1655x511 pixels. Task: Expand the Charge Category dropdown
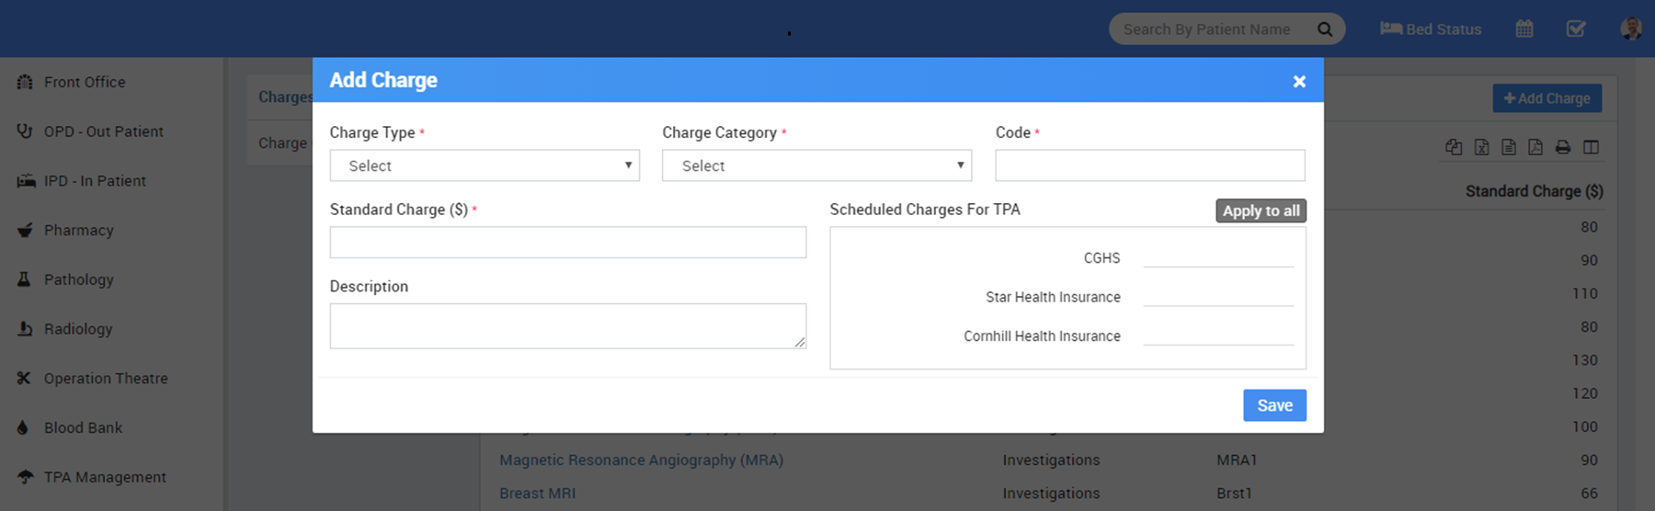(x=816, y=165)
